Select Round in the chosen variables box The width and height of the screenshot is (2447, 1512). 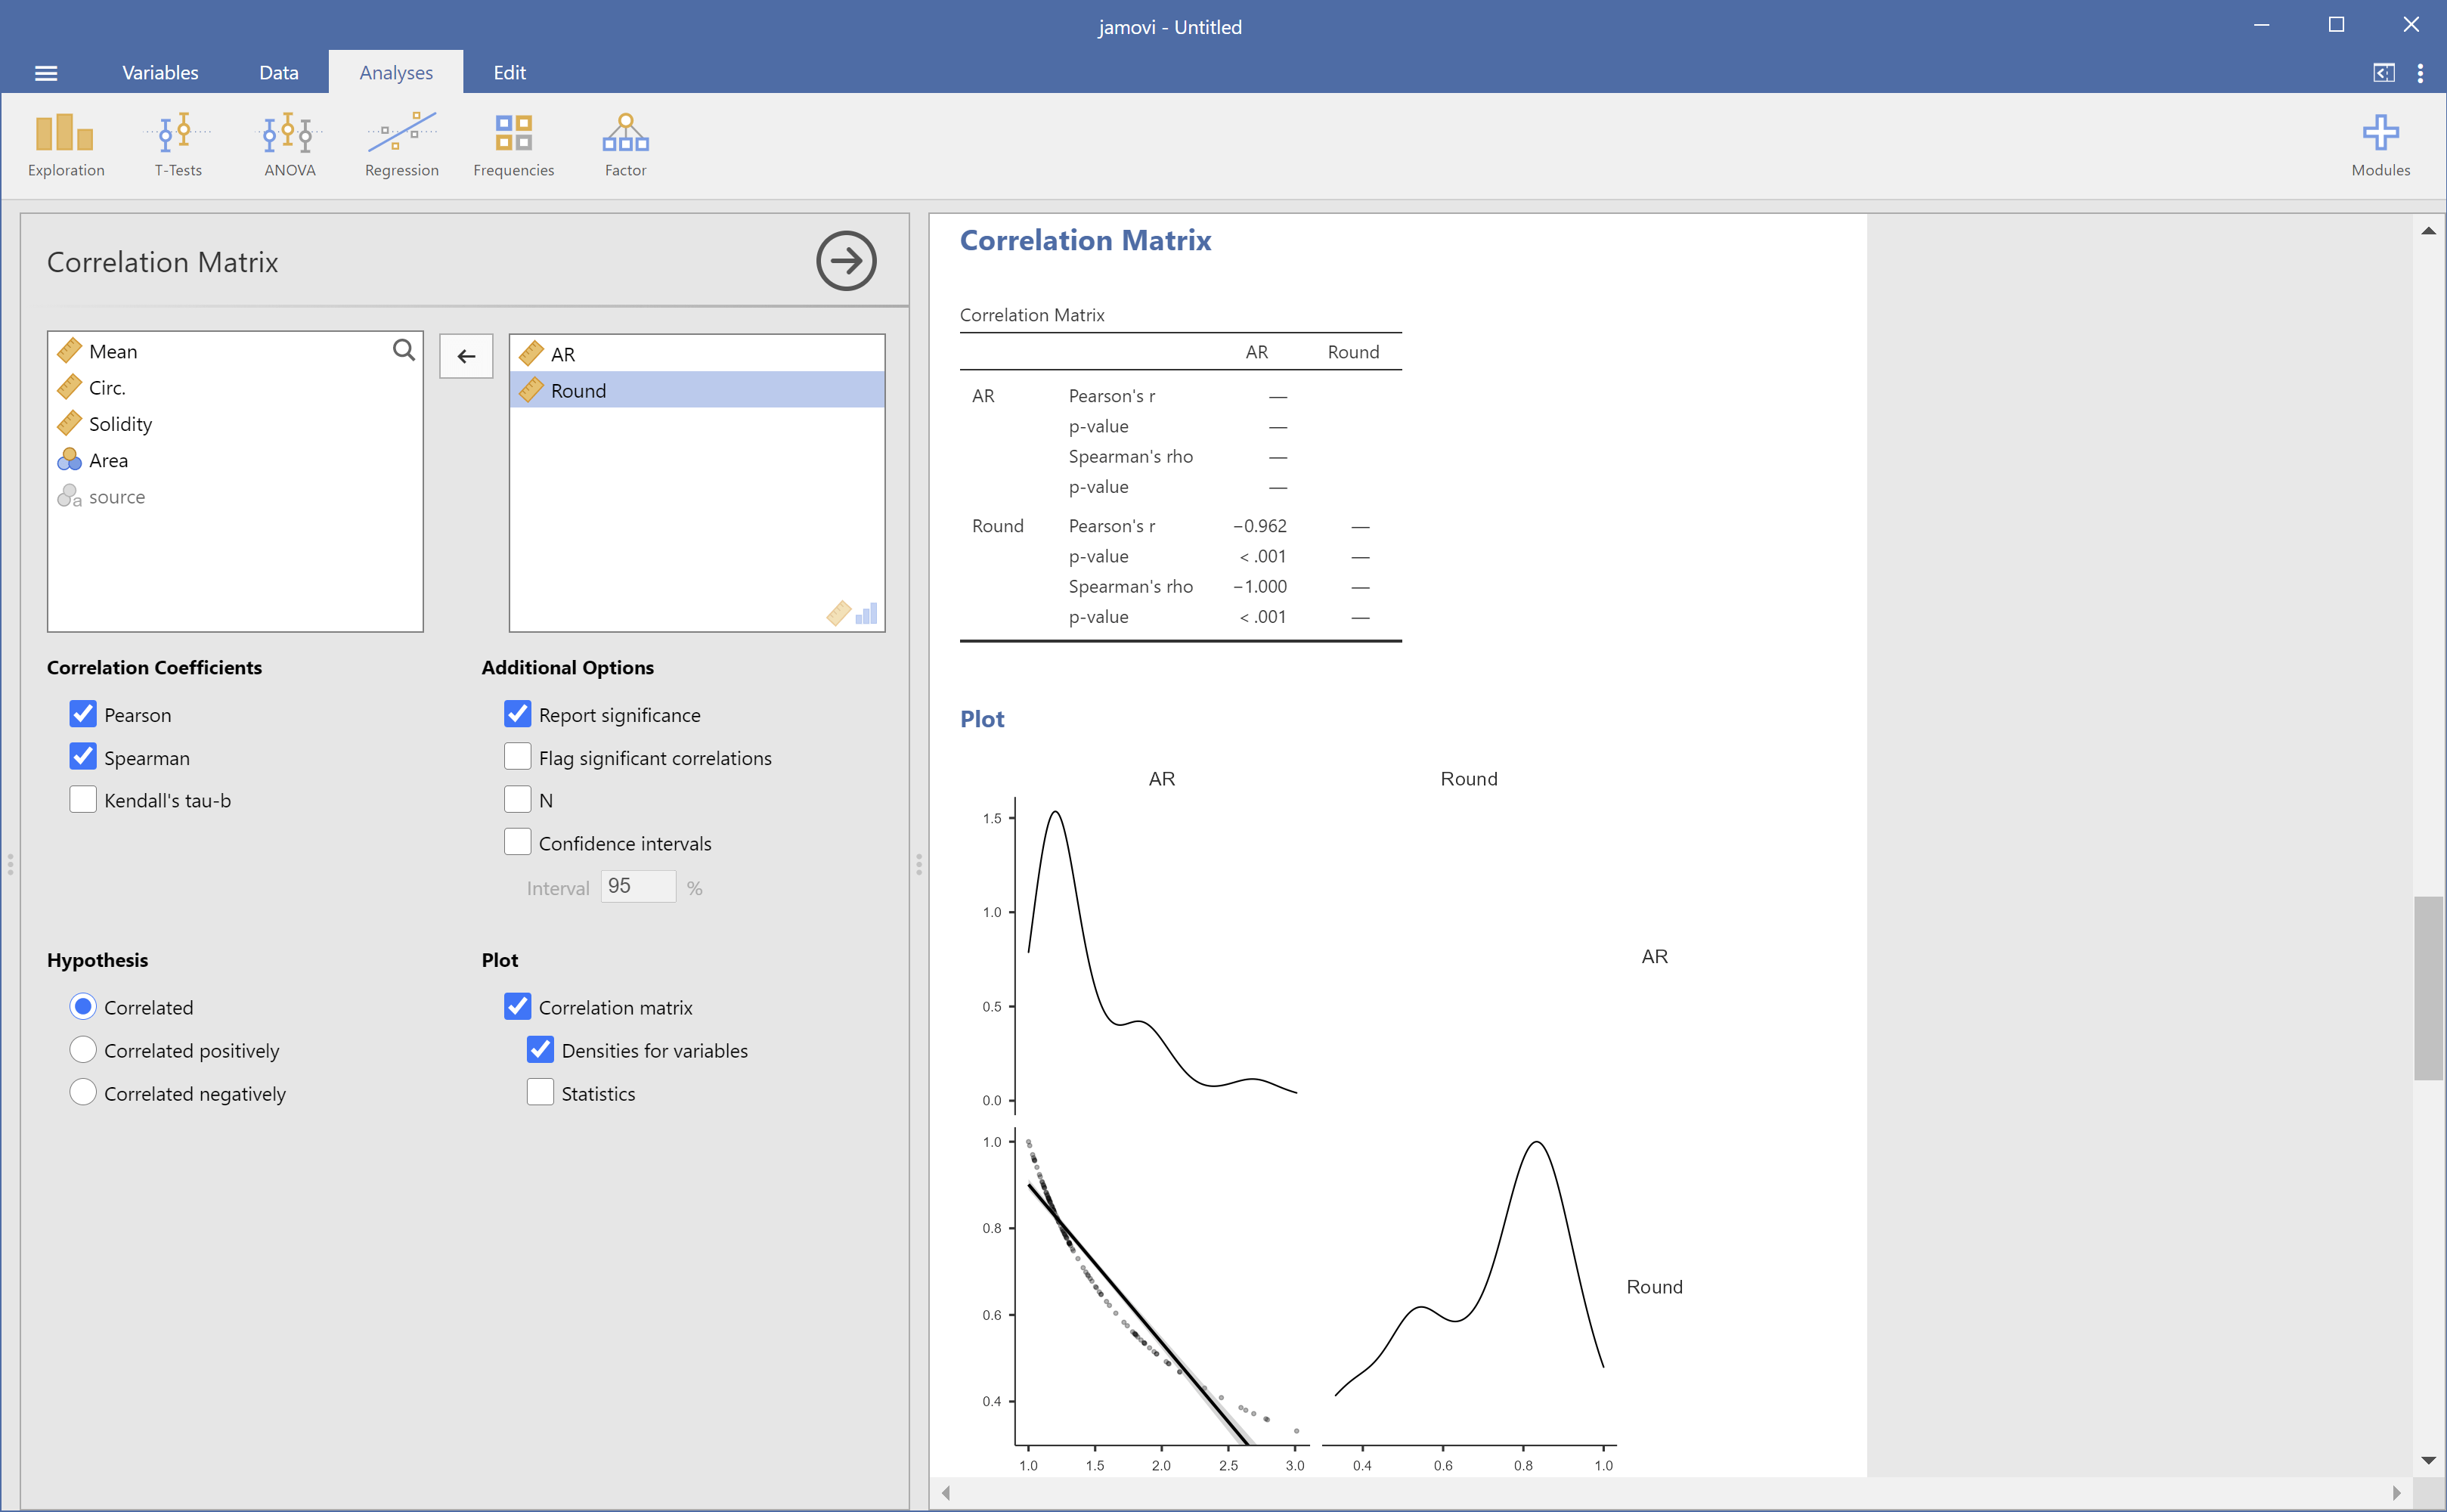coord(697,390)
